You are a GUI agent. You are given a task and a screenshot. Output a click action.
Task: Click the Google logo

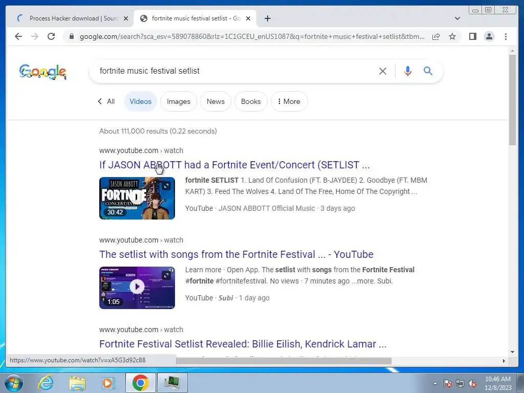pyautogui.click(x=43, y=72)
